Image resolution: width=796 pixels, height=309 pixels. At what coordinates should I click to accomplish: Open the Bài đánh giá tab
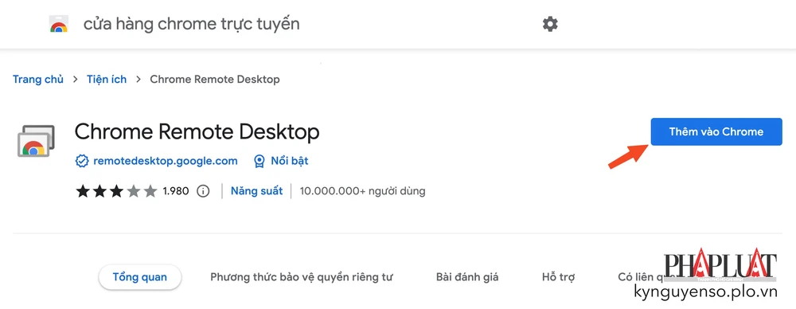point(467,277)
